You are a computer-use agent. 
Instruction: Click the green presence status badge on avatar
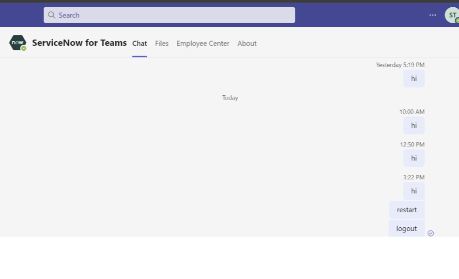457,20
